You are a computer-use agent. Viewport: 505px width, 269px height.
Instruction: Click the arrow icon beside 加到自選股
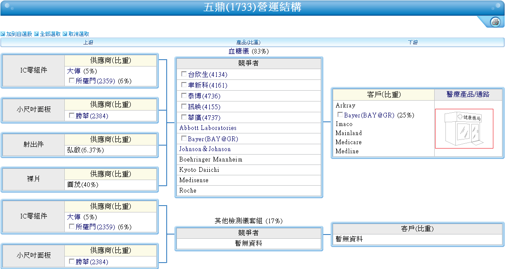3,34
